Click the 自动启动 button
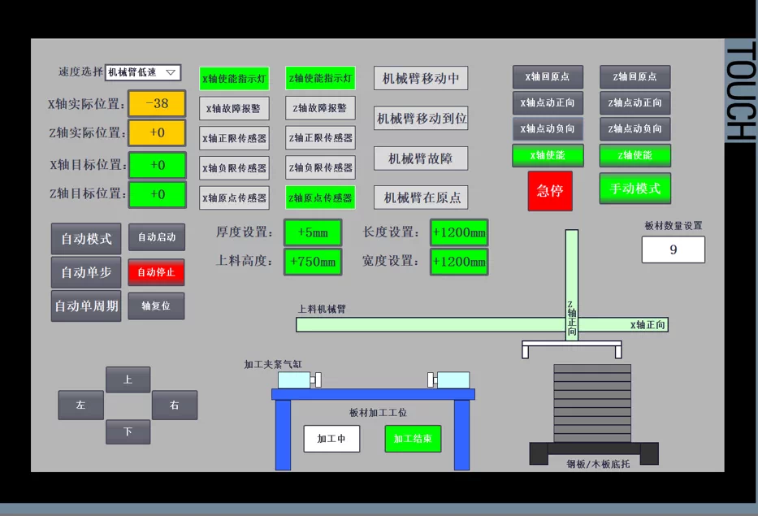 coord(156,237)
